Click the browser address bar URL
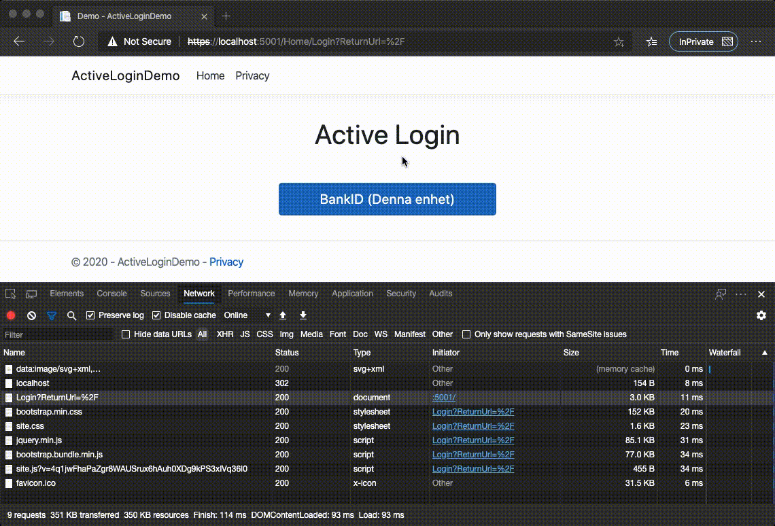The height and width of the screenshot is (526, 775). pyautogui.click(x=296, y=41)
